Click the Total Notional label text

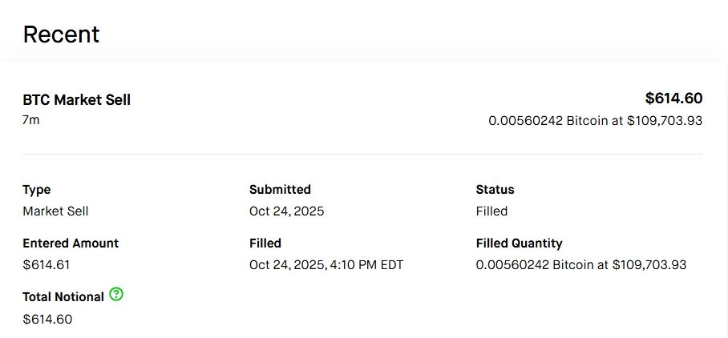point(63,297)
